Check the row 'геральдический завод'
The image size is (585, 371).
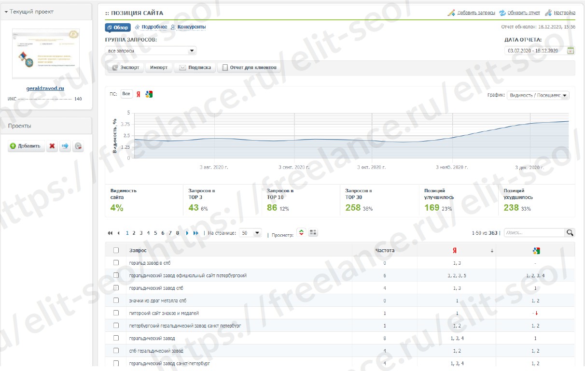click(116, 338)
